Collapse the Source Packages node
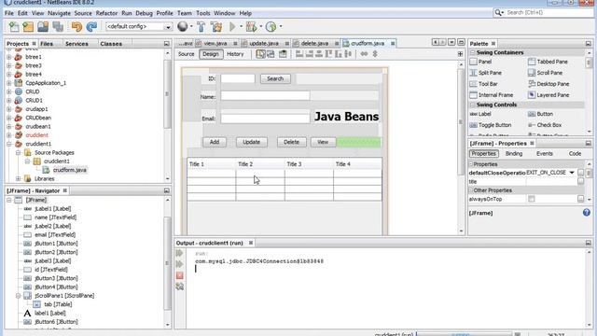The image size is (597, 336). [x=18, y=152]
